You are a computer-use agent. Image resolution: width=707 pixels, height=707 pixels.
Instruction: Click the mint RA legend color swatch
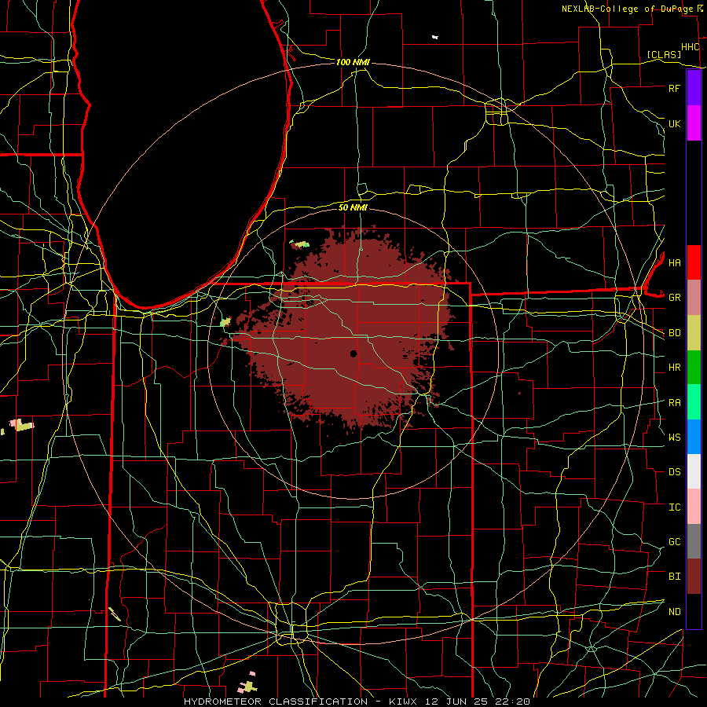(694, 402)
